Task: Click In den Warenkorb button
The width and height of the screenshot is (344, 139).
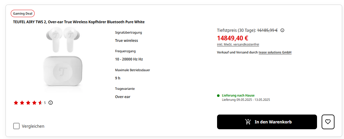Action: click(267, 122)
